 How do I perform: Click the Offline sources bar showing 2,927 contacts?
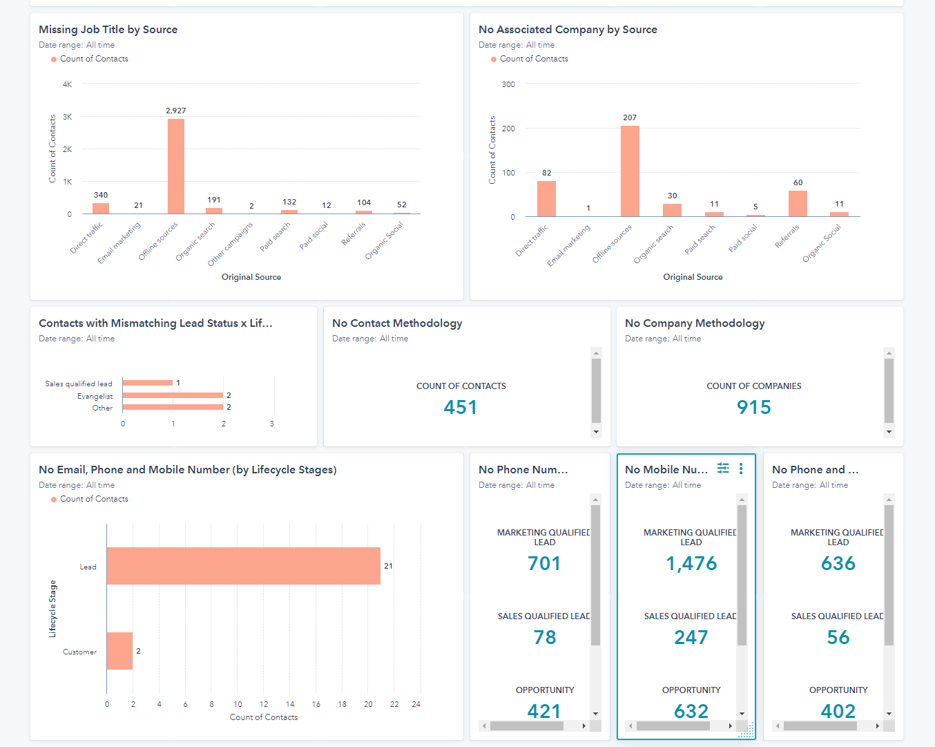click(175, 166)
